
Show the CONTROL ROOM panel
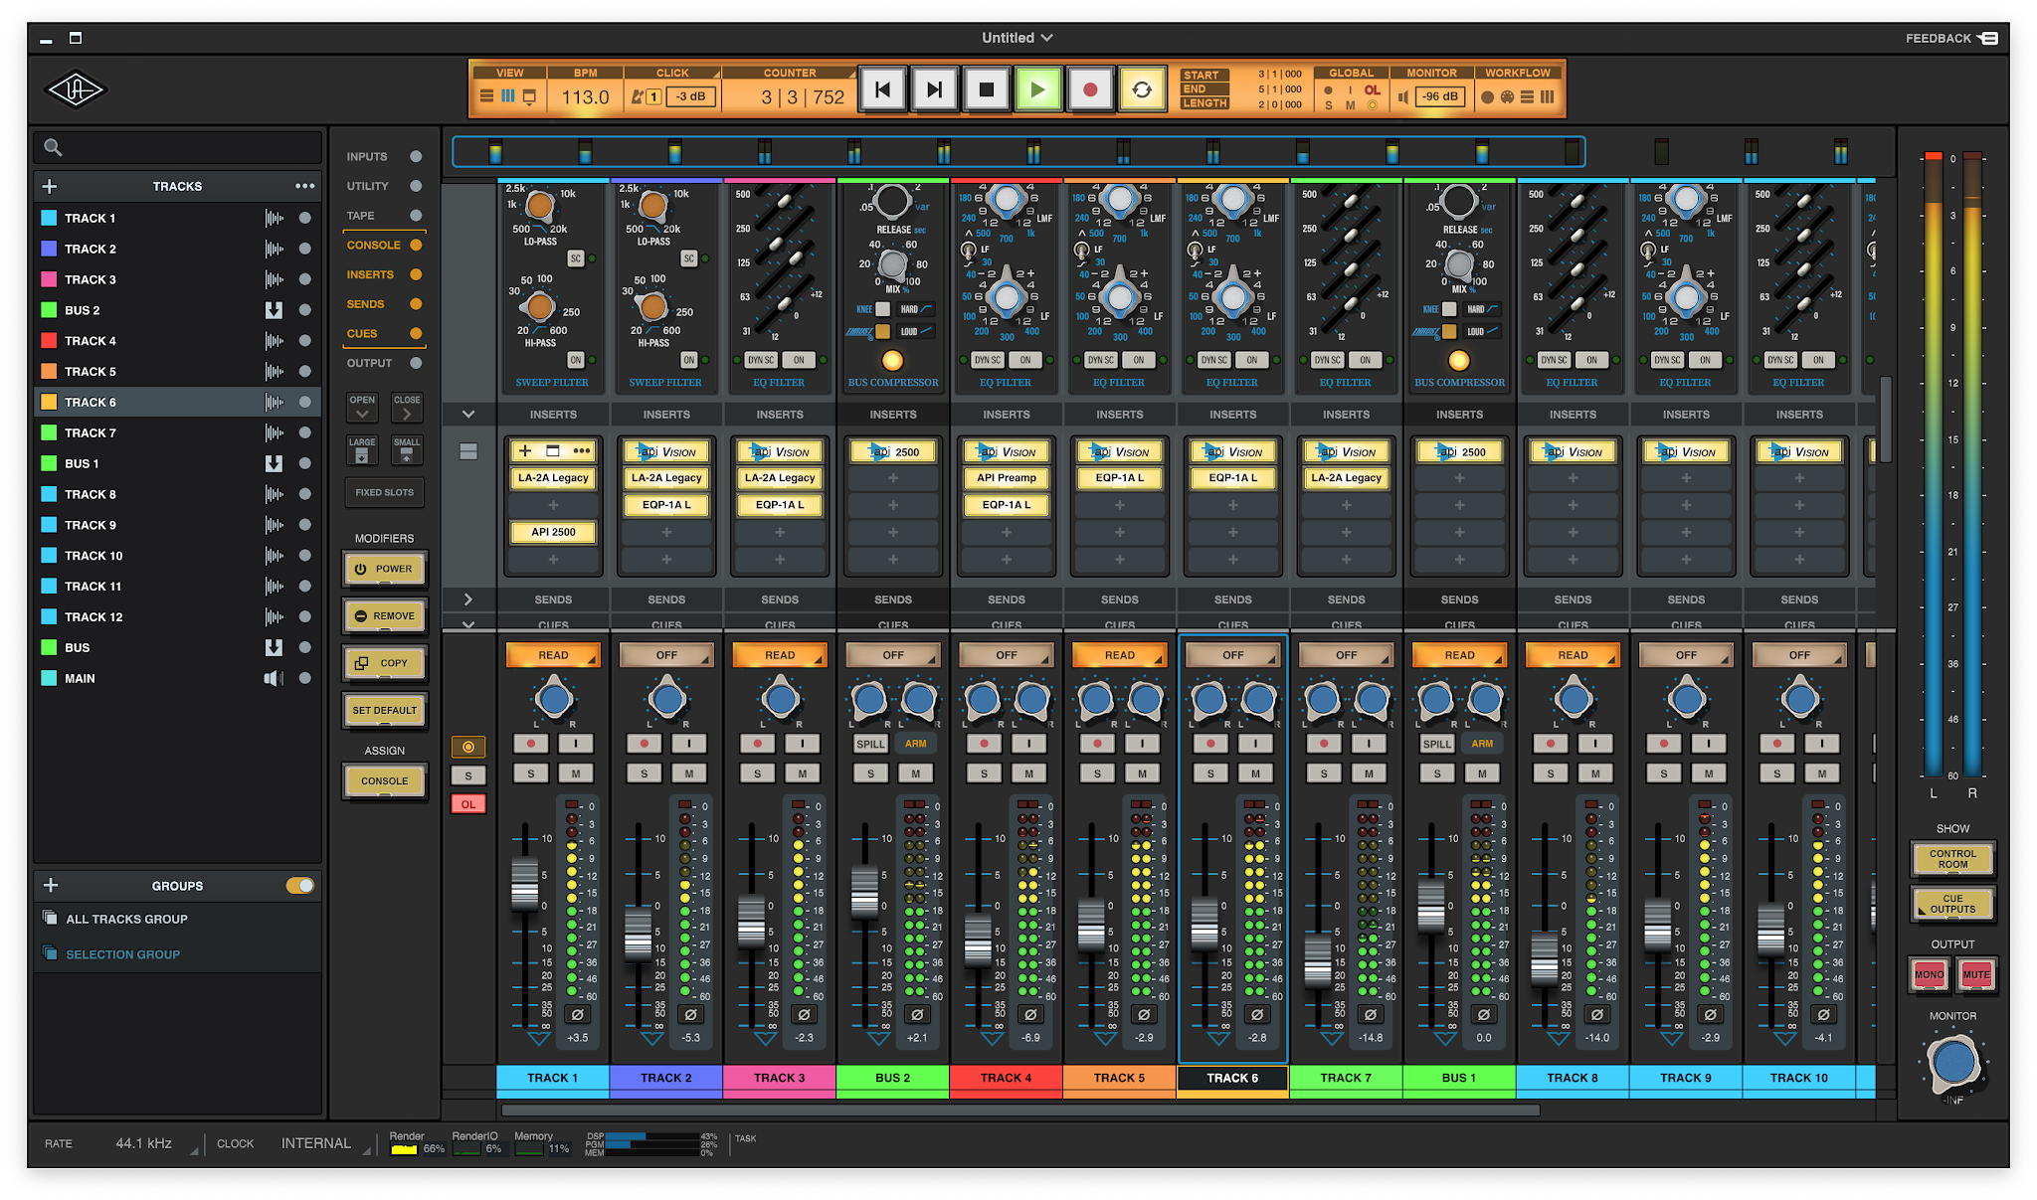click(1952, 859)
